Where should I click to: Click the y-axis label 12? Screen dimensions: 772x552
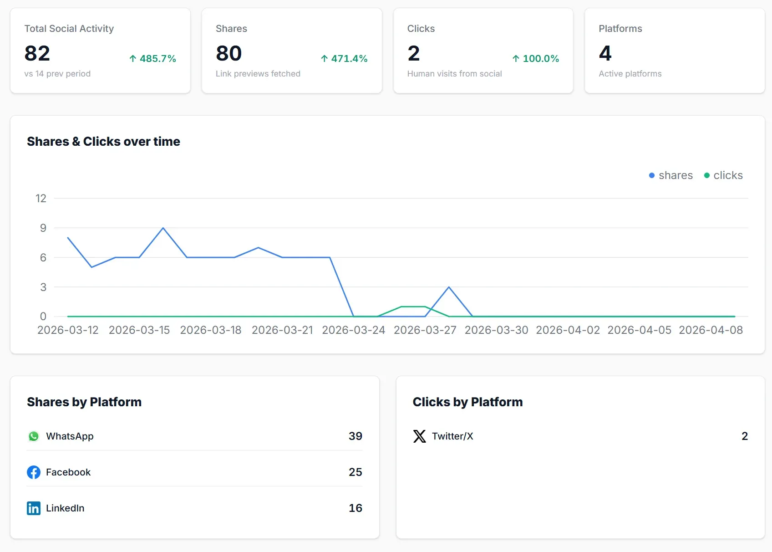(x=41, y=199)
